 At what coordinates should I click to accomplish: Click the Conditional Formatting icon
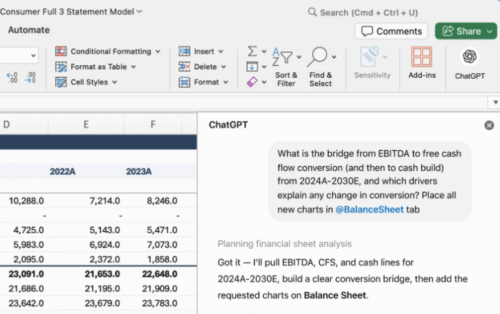[x=61, y=51]
